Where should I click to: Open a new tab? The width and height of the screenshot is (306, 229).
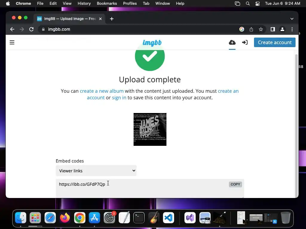point(112,19)
